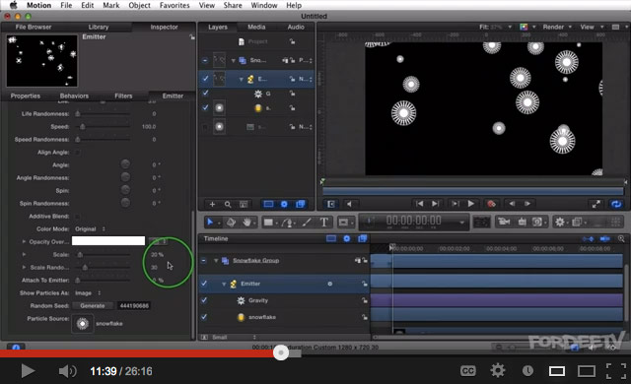Click the Opacity Over Life gradient bar
This screenshot has width=631, height=384.
(108, 240)
